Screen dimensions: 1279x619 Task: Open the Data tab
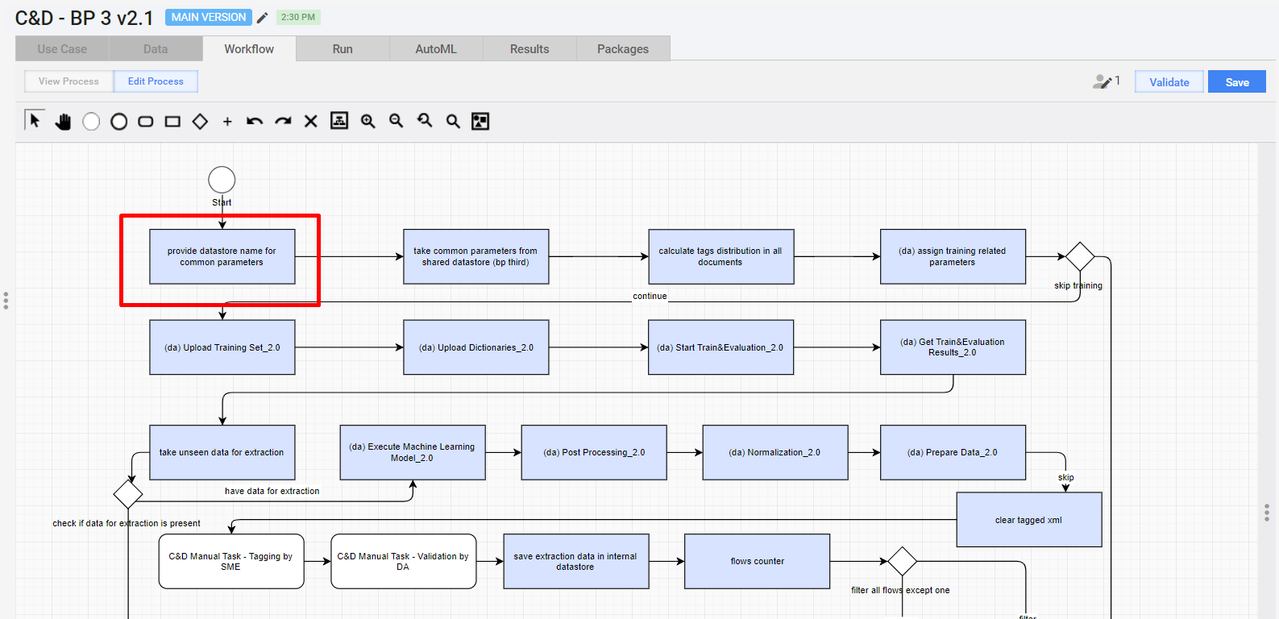(x=156, y=49)
